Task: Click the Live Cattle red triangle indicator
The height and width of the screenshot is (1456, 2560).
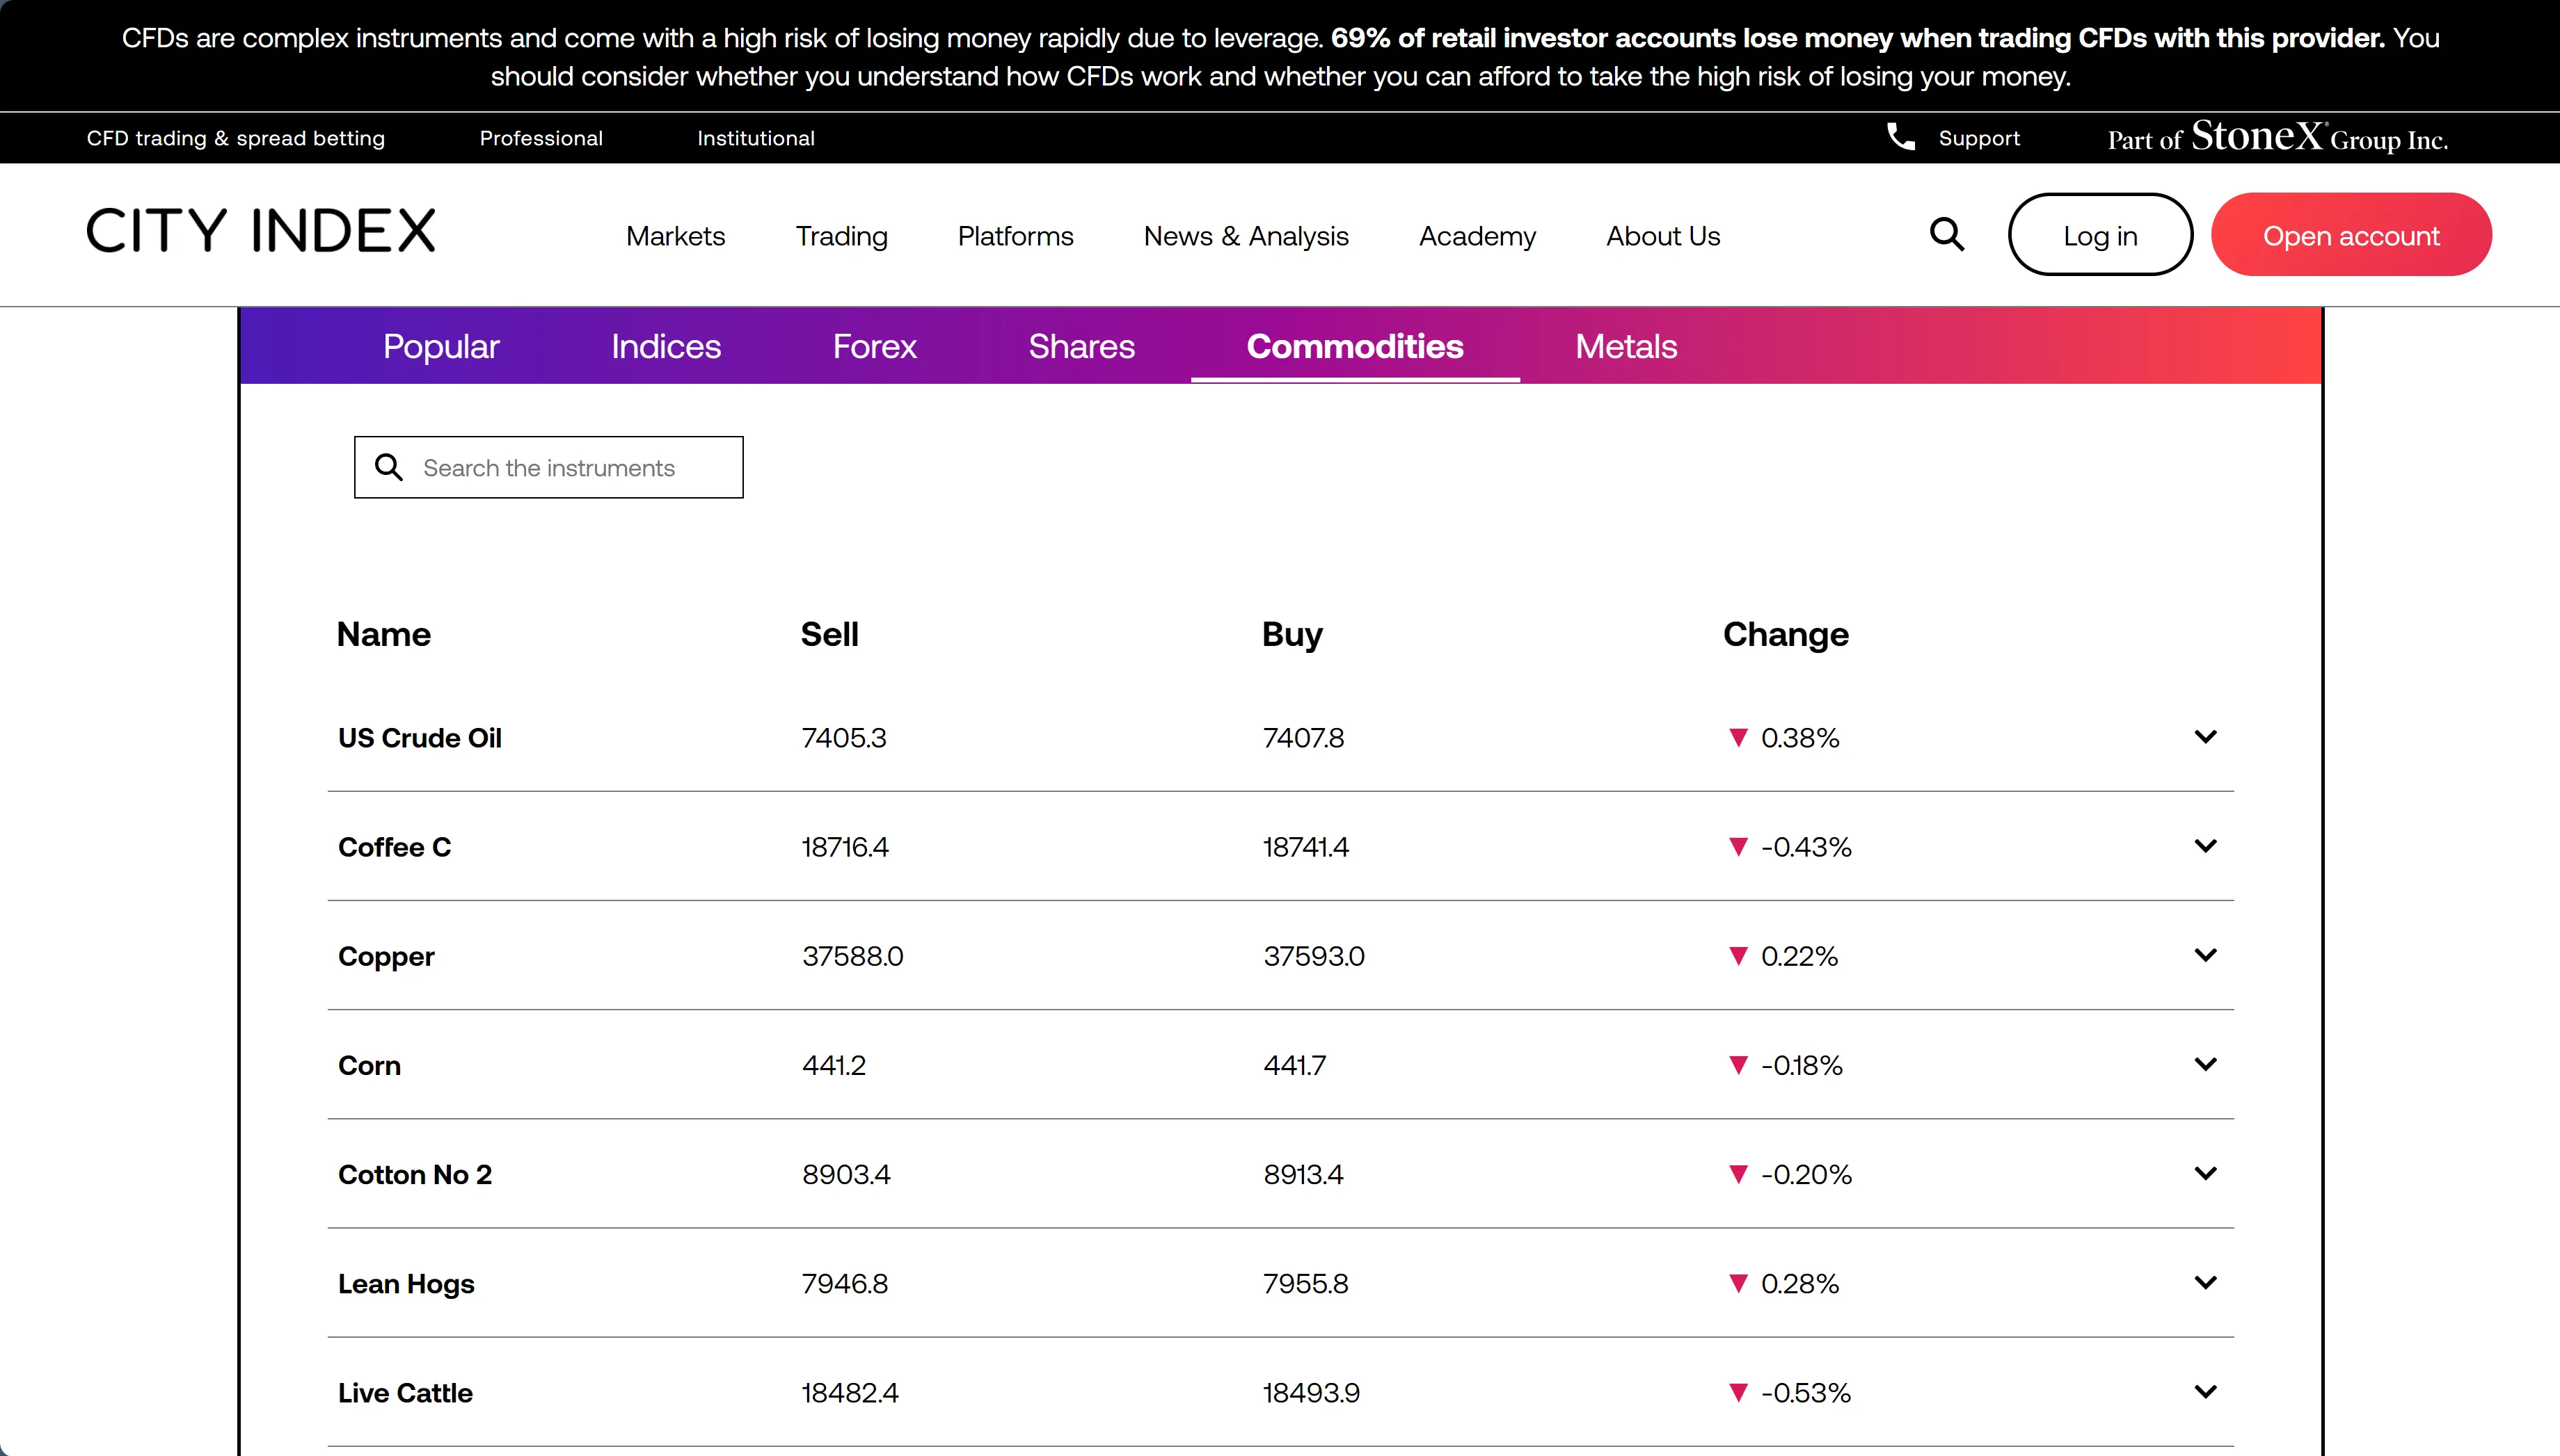Action: pyautogui.click(x=1738, y=1392)
